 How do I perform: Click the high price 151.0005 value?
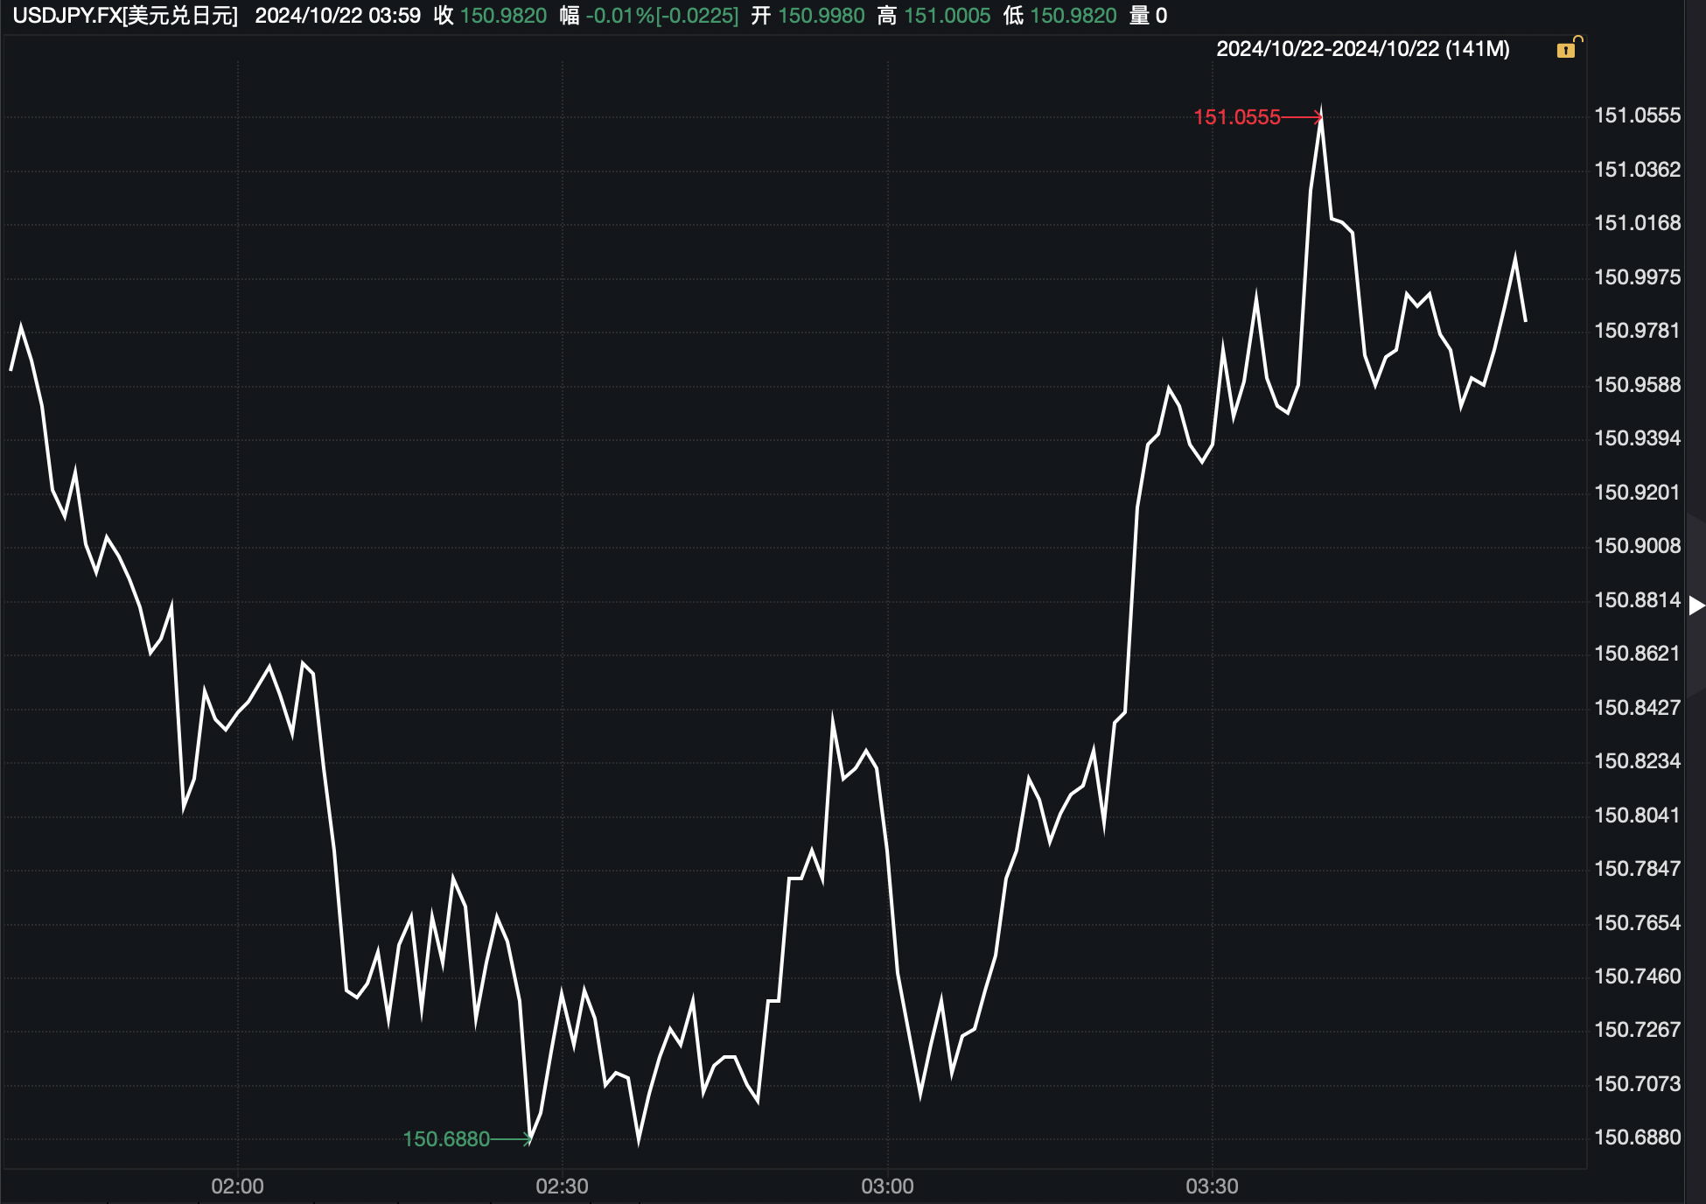pos(947,16)
